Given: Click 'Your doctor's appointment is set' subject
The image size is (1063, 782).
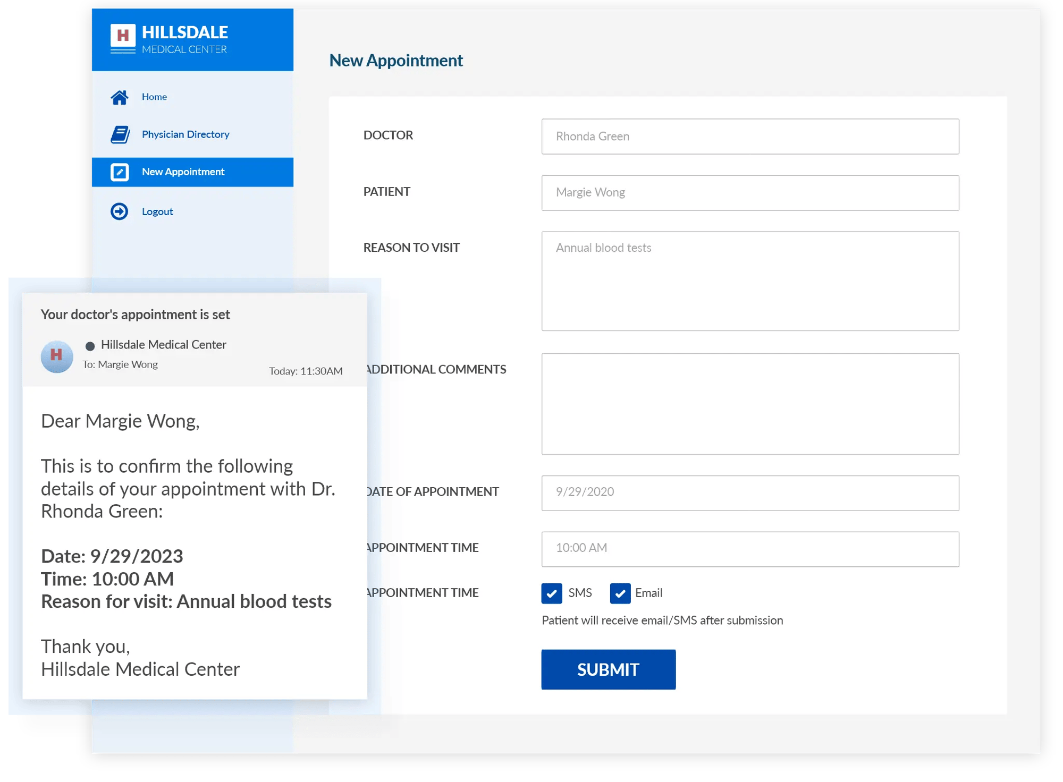Looking at the screenshot, I should tap(136, 314).
